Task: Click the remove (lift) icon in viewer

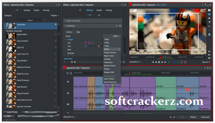Action: (x=182, y=62)
